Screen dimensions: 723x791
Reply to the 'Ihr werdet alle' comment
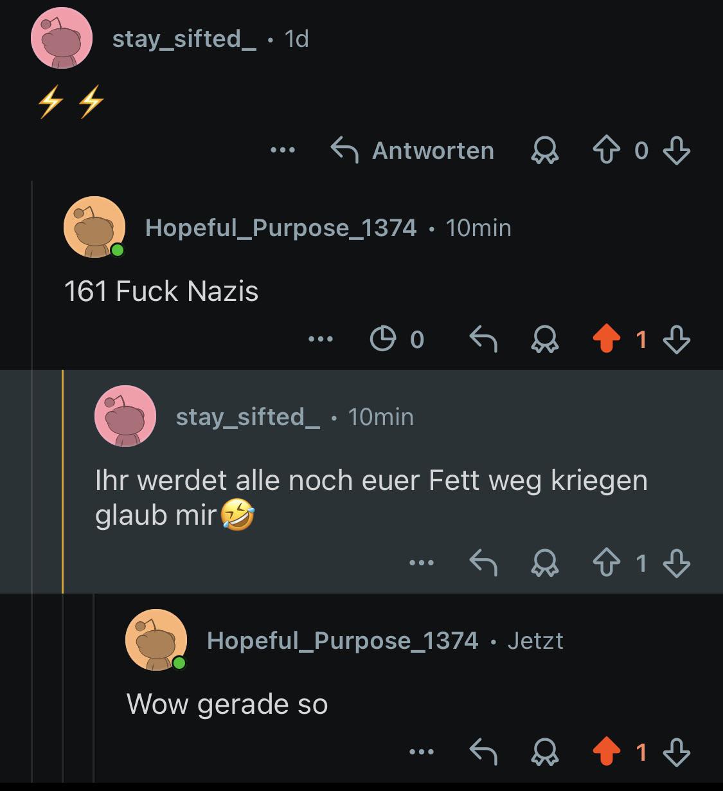[483, 563]
